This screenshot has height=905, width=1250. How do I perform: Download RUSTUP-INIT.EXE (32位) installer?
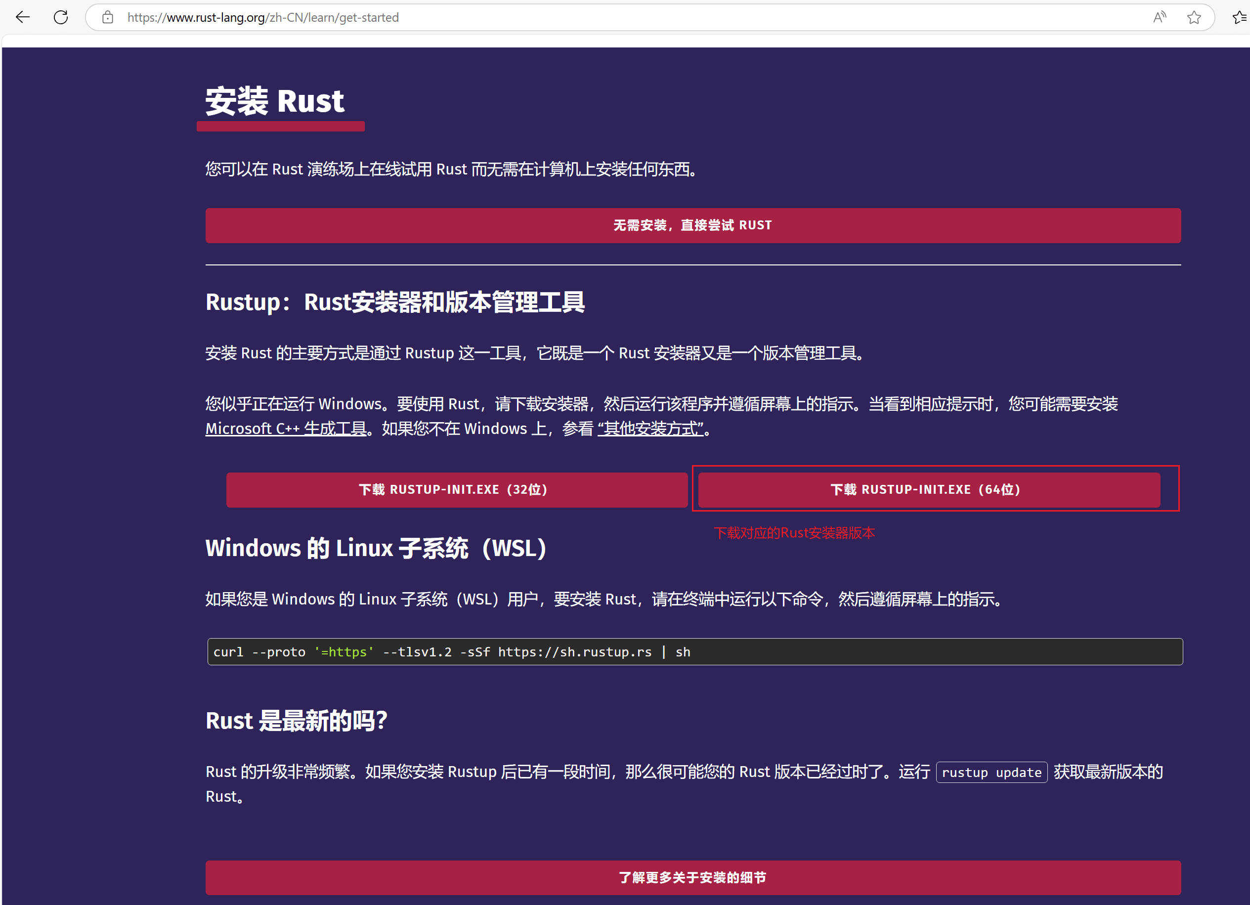pyautogui.click(x=456, y=490)
